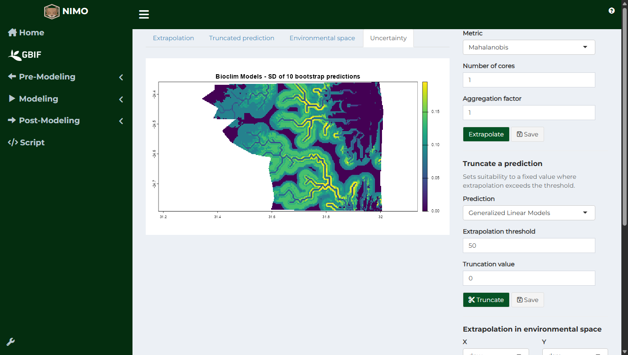Click the NIMO logo icon
Screen dimensions: 628x355
coord(52,11)
